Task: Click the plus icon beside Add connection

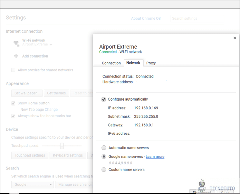Action: coord(16,56)
